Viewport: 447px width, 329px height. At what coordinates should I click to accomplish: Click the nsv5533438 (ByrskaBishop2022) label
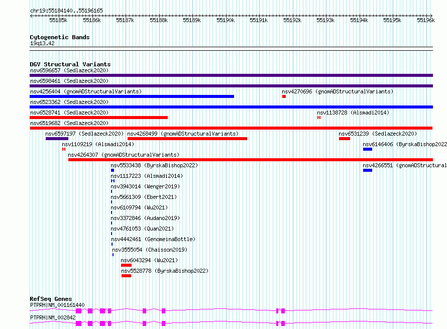tap(154, 165)
